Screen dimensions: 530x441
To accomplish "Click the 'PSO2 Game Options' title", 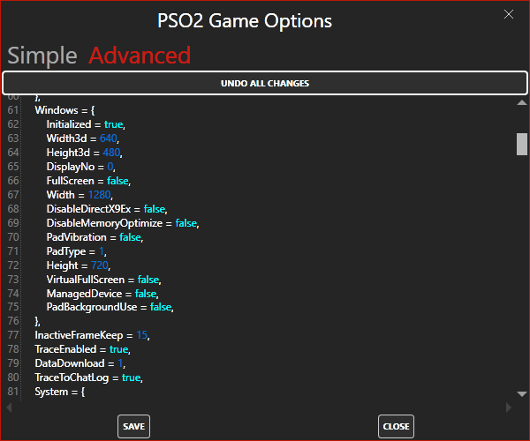I will (x=245, y=21).
